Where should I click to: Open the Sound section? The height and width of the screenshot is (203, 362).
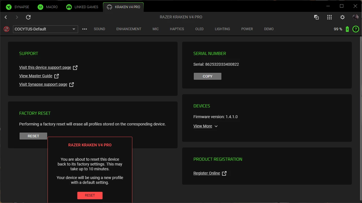(100, 29)
